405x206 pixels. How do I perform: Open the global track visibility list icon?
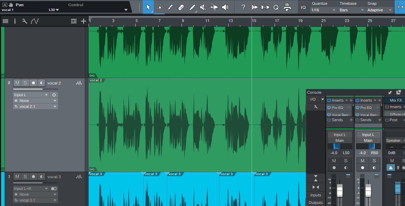tap(73, 21)
